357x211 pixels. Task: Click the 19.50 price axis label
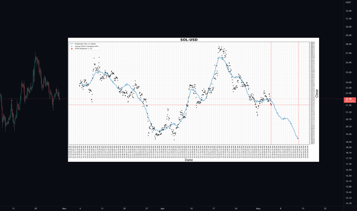pos(348,134)
